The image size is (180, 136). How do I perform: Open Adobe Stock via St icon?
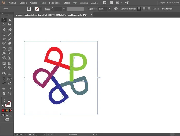pyautogui.click(x=111, y=3)
